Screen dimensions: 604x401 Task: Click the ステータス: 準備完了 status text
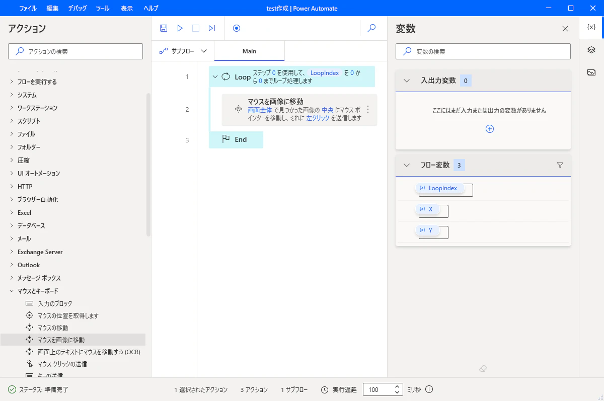(43, 389)
